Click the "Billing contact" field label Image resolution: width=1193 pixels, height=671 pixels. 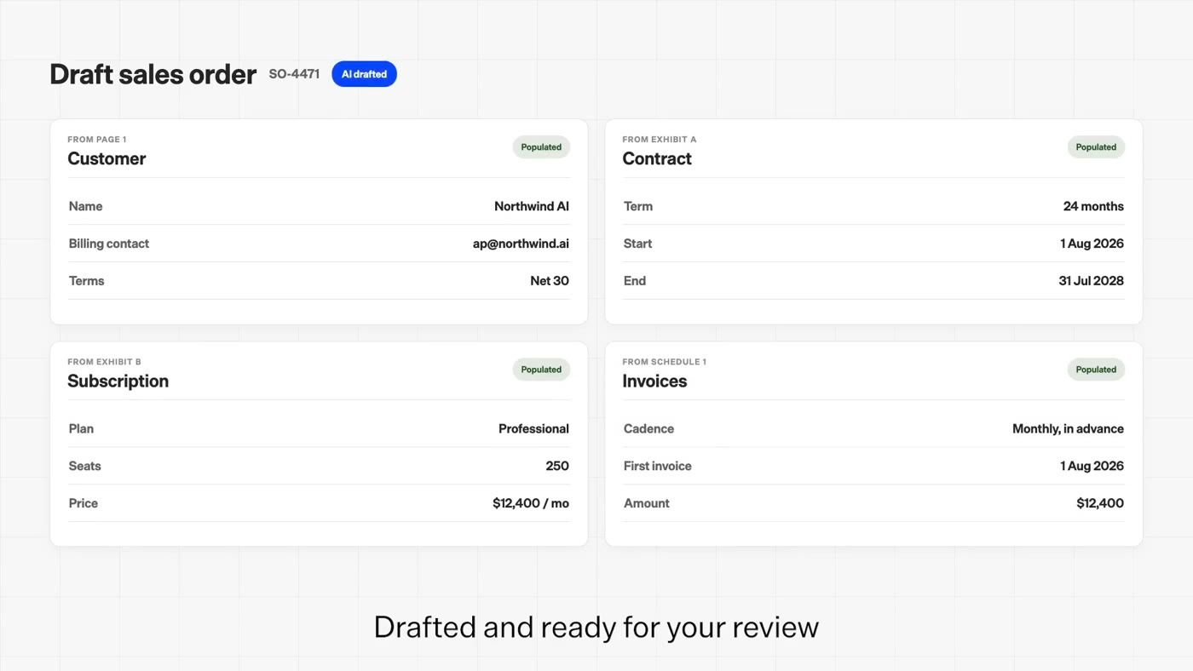coord(109,244)
